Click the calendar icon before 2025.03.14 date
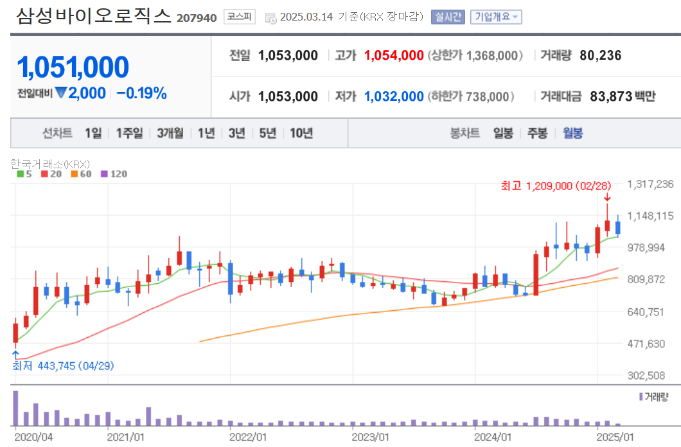This screenshot has height=447, width=681. click(270, 18)
